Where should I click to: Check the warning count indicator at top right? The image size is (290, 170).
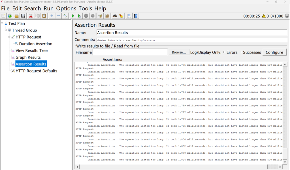tap(264, 16)
